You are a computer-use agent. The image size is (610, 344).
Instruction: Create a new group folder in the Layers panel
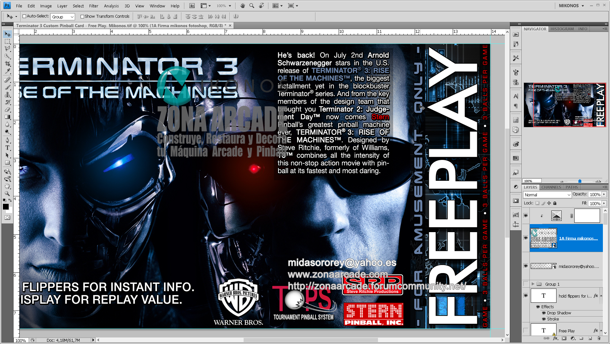(581, 338)
